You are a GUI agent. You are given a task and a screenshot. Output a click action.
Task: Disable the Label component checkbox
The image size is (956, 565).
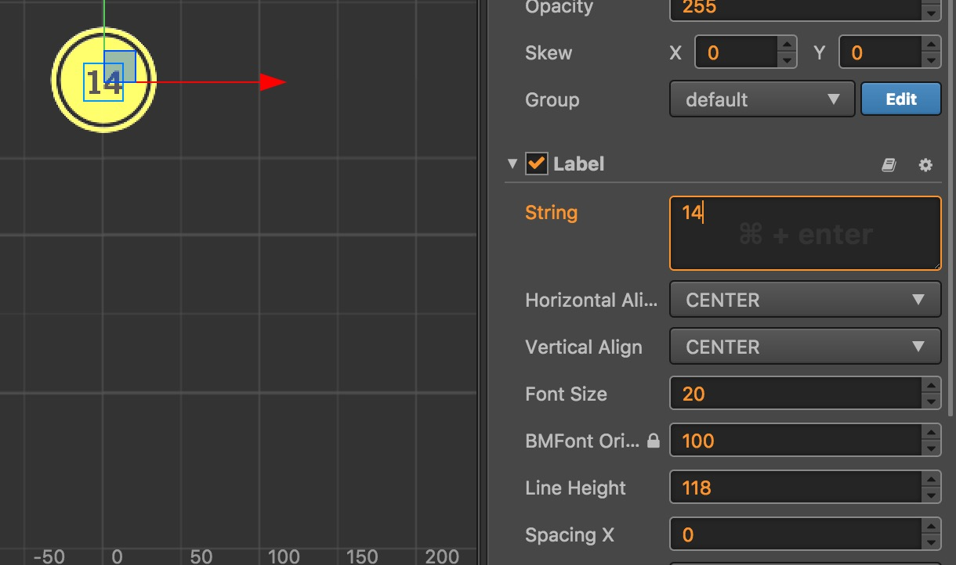tap(537, 164)
